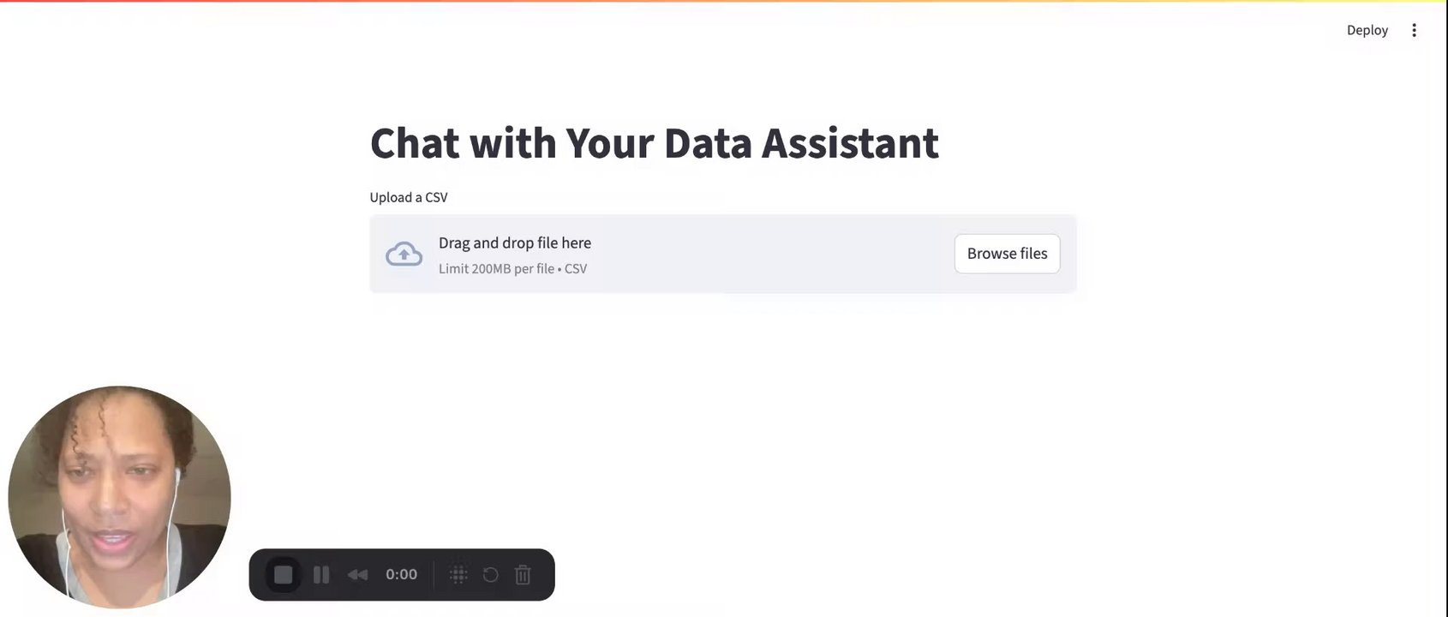The image size is (1448, 617).
Task: Click the webcam bubble overlay
Action: click(x=119, y=497)
